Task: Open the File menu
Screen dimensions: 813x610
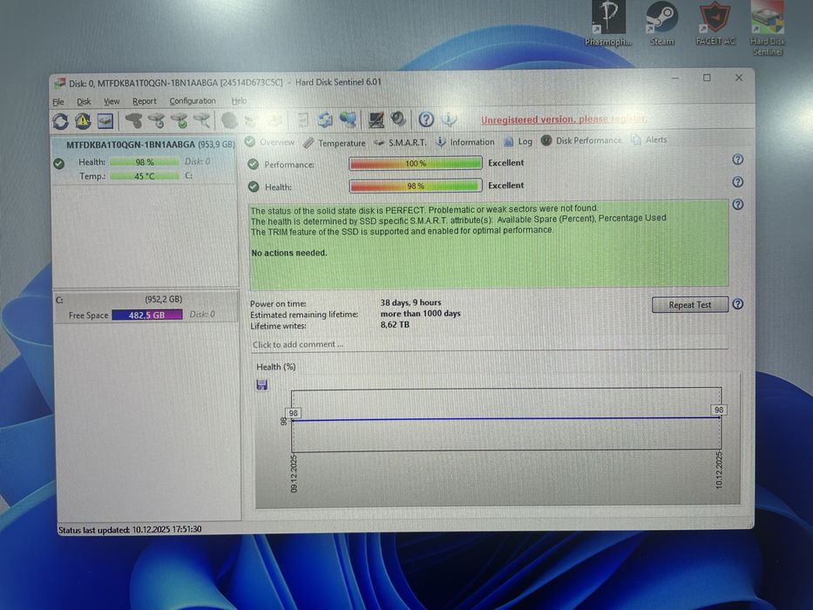Action: pyautogui.click(x=58, y=102)
